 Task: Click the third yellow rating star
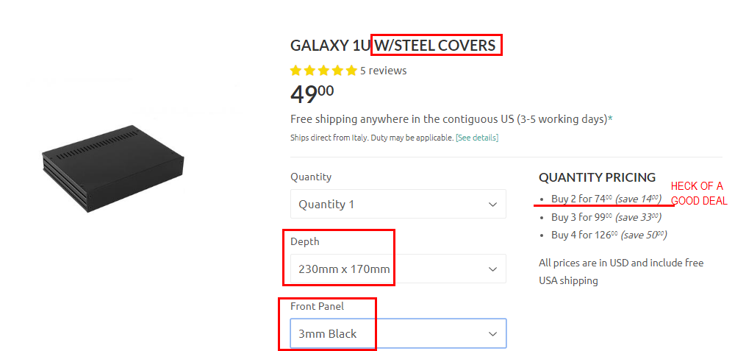(x=323, y=71)
